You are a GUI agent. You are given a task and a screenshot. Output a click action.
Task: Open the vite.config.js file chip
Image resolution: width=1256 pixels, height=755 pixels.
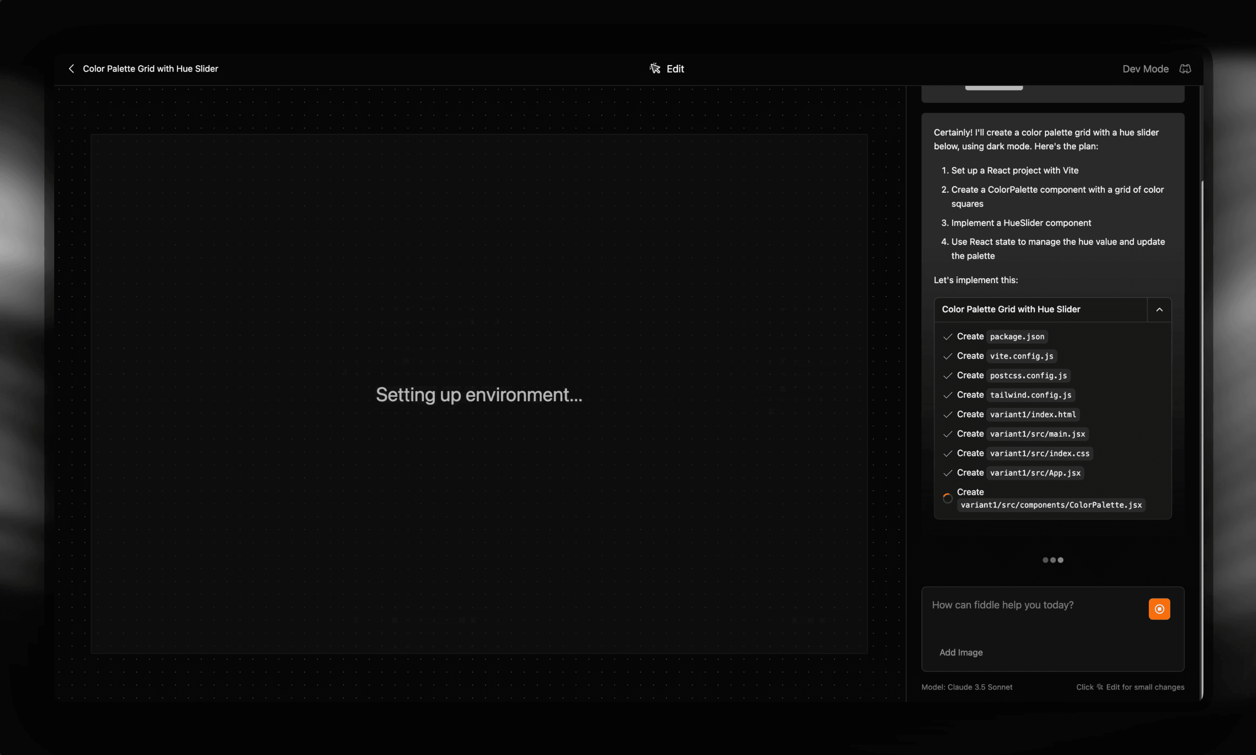coord(1021,356)
